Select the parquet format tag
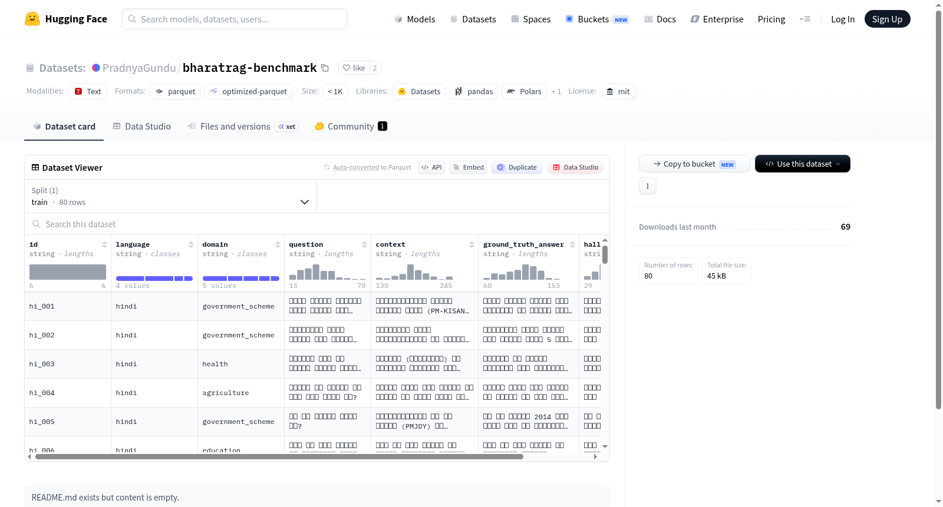This screenshot has width=943, height=507. click(176, 91)
